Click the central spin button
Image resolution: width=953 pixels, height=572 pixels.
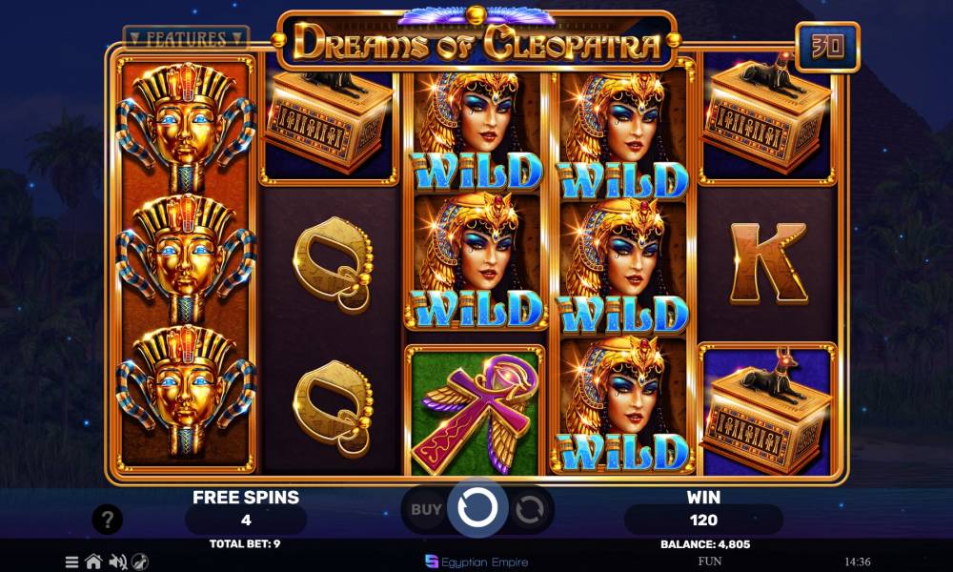pyautogui.click(x=477, y=508)
